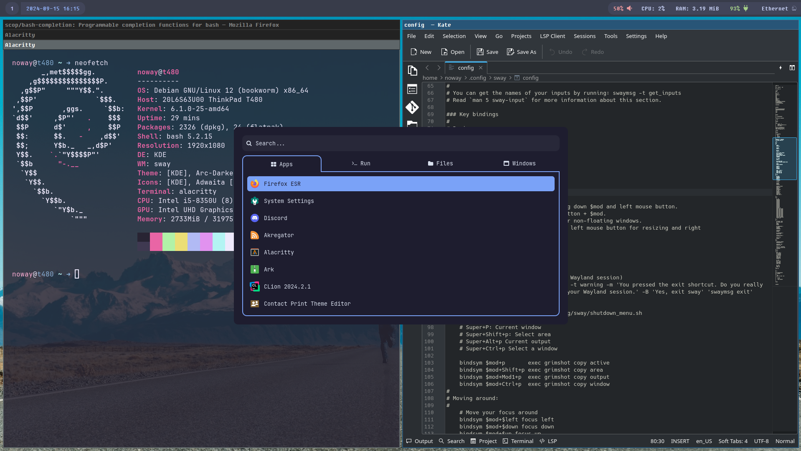Screen dimensions: 801x451
Task: Launch Akregator from the app list
Action: (401, 235)
